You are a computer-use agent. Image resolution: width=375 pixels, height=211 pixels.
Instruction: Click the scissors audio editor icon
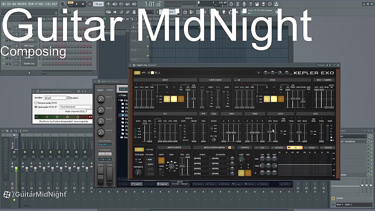click(x=238, y=4)
